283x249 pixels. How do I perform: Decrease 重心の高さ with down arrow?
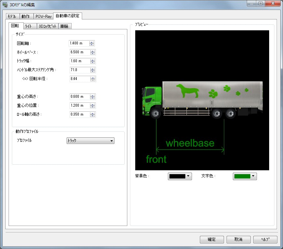click(92, 98)
